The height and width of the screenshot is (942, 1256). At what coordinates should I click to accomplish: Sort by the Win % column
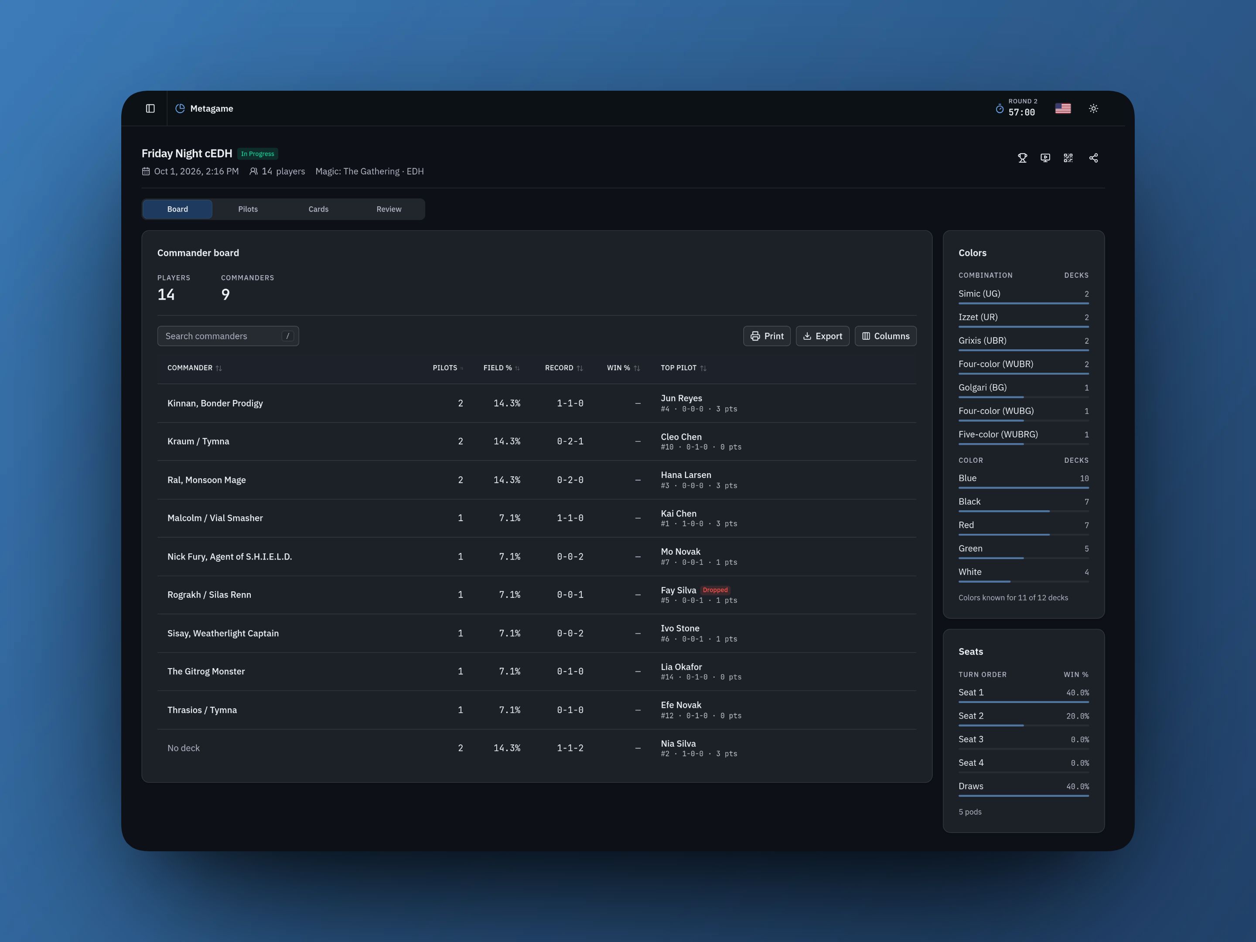tap(624, 368)
